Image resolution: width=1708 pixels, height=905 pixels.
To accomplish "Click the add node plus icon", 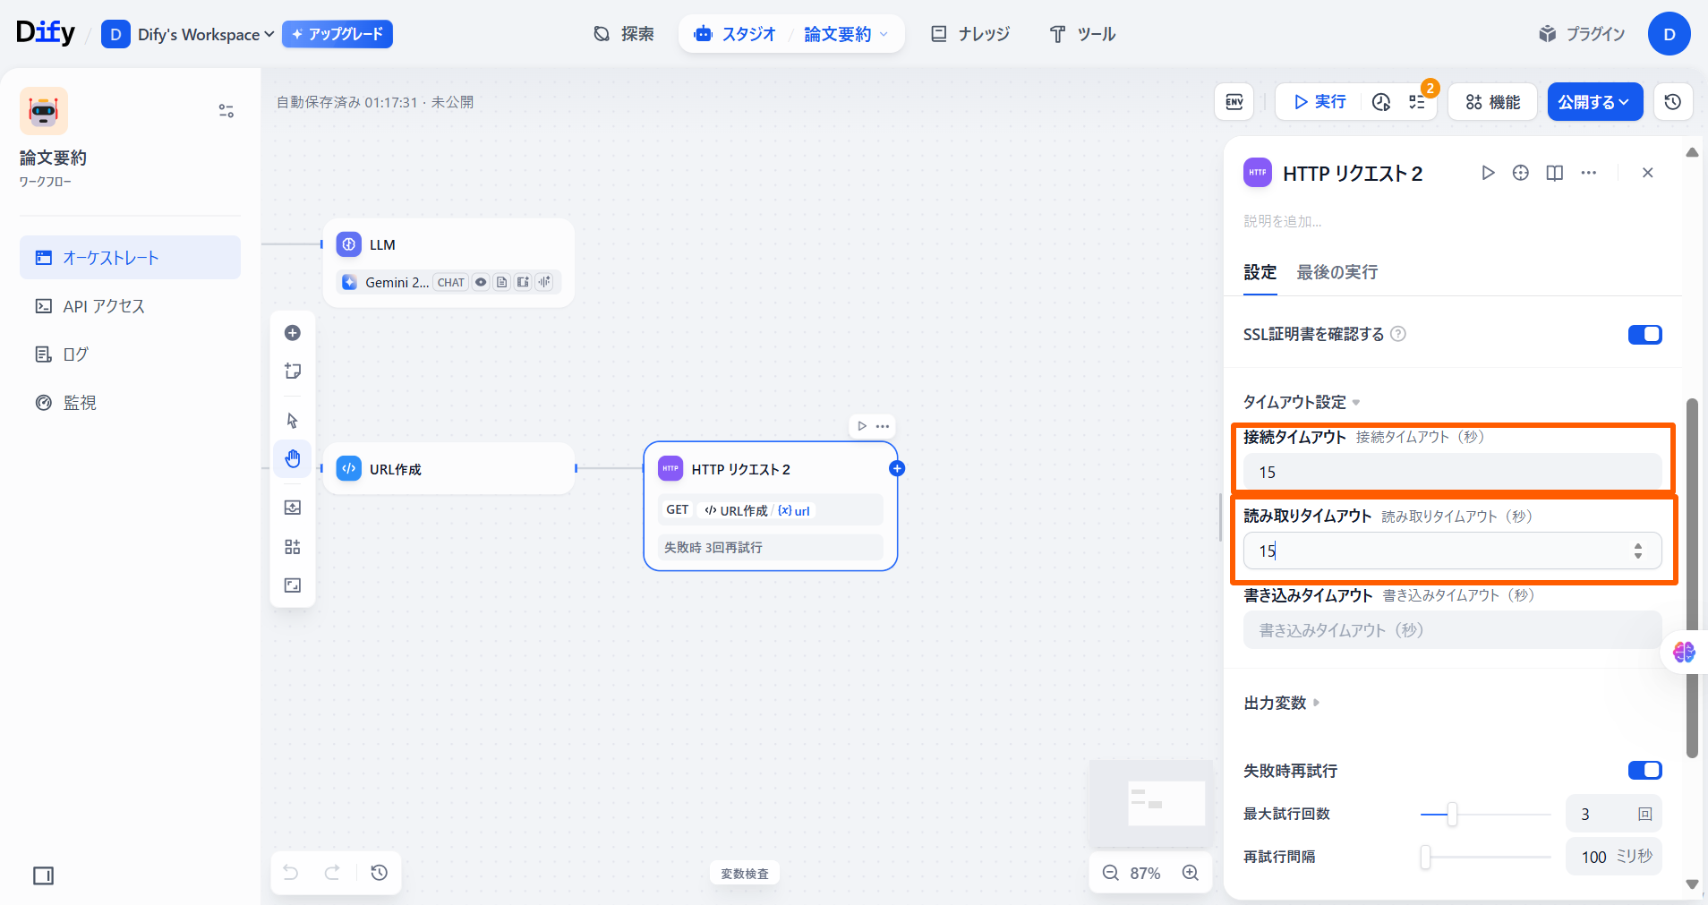I will click(x=293, y=333).
